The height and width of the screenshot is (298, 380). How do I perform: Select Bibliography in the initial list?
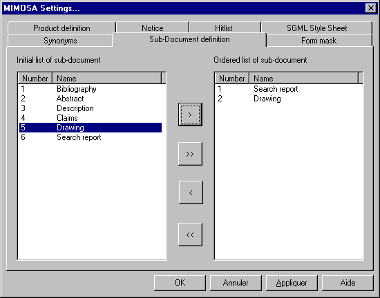tap(91, 89)
